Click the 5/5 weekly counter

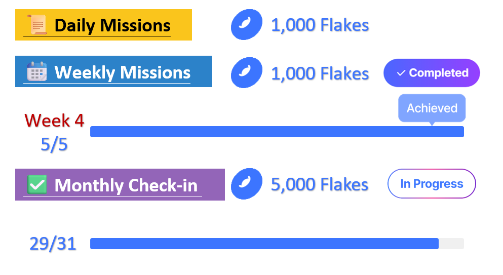[54, 145]
